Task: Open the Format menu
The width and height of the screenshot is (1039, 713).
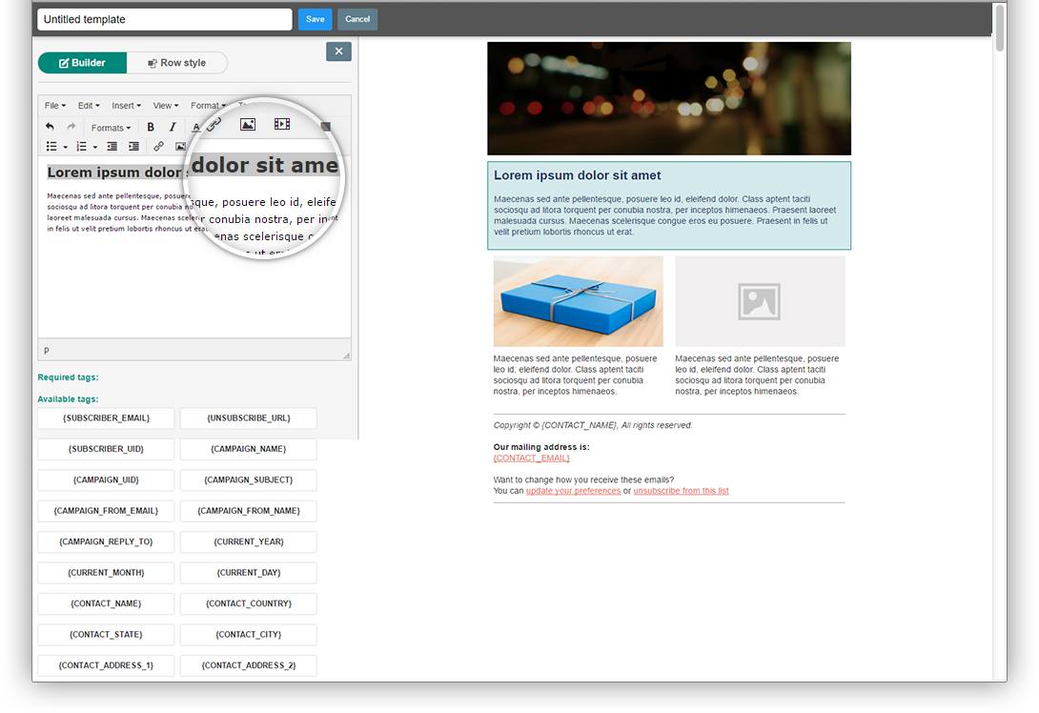Action: click(208, 106)
